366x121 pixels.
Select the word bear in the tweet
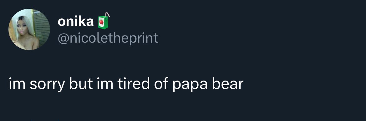coord(228,83)
